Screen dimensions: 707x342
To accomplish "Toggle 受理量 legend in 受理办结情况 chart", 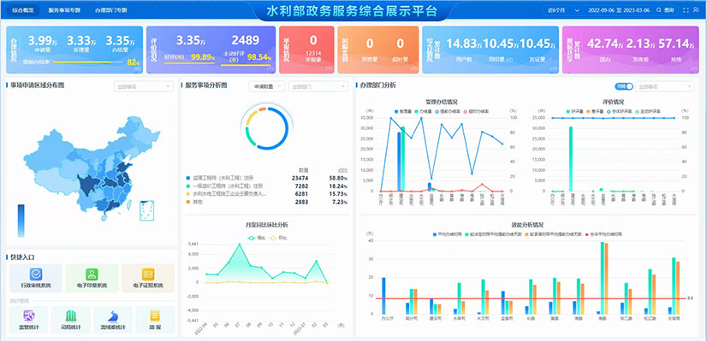I will click(x=403, y=111).
